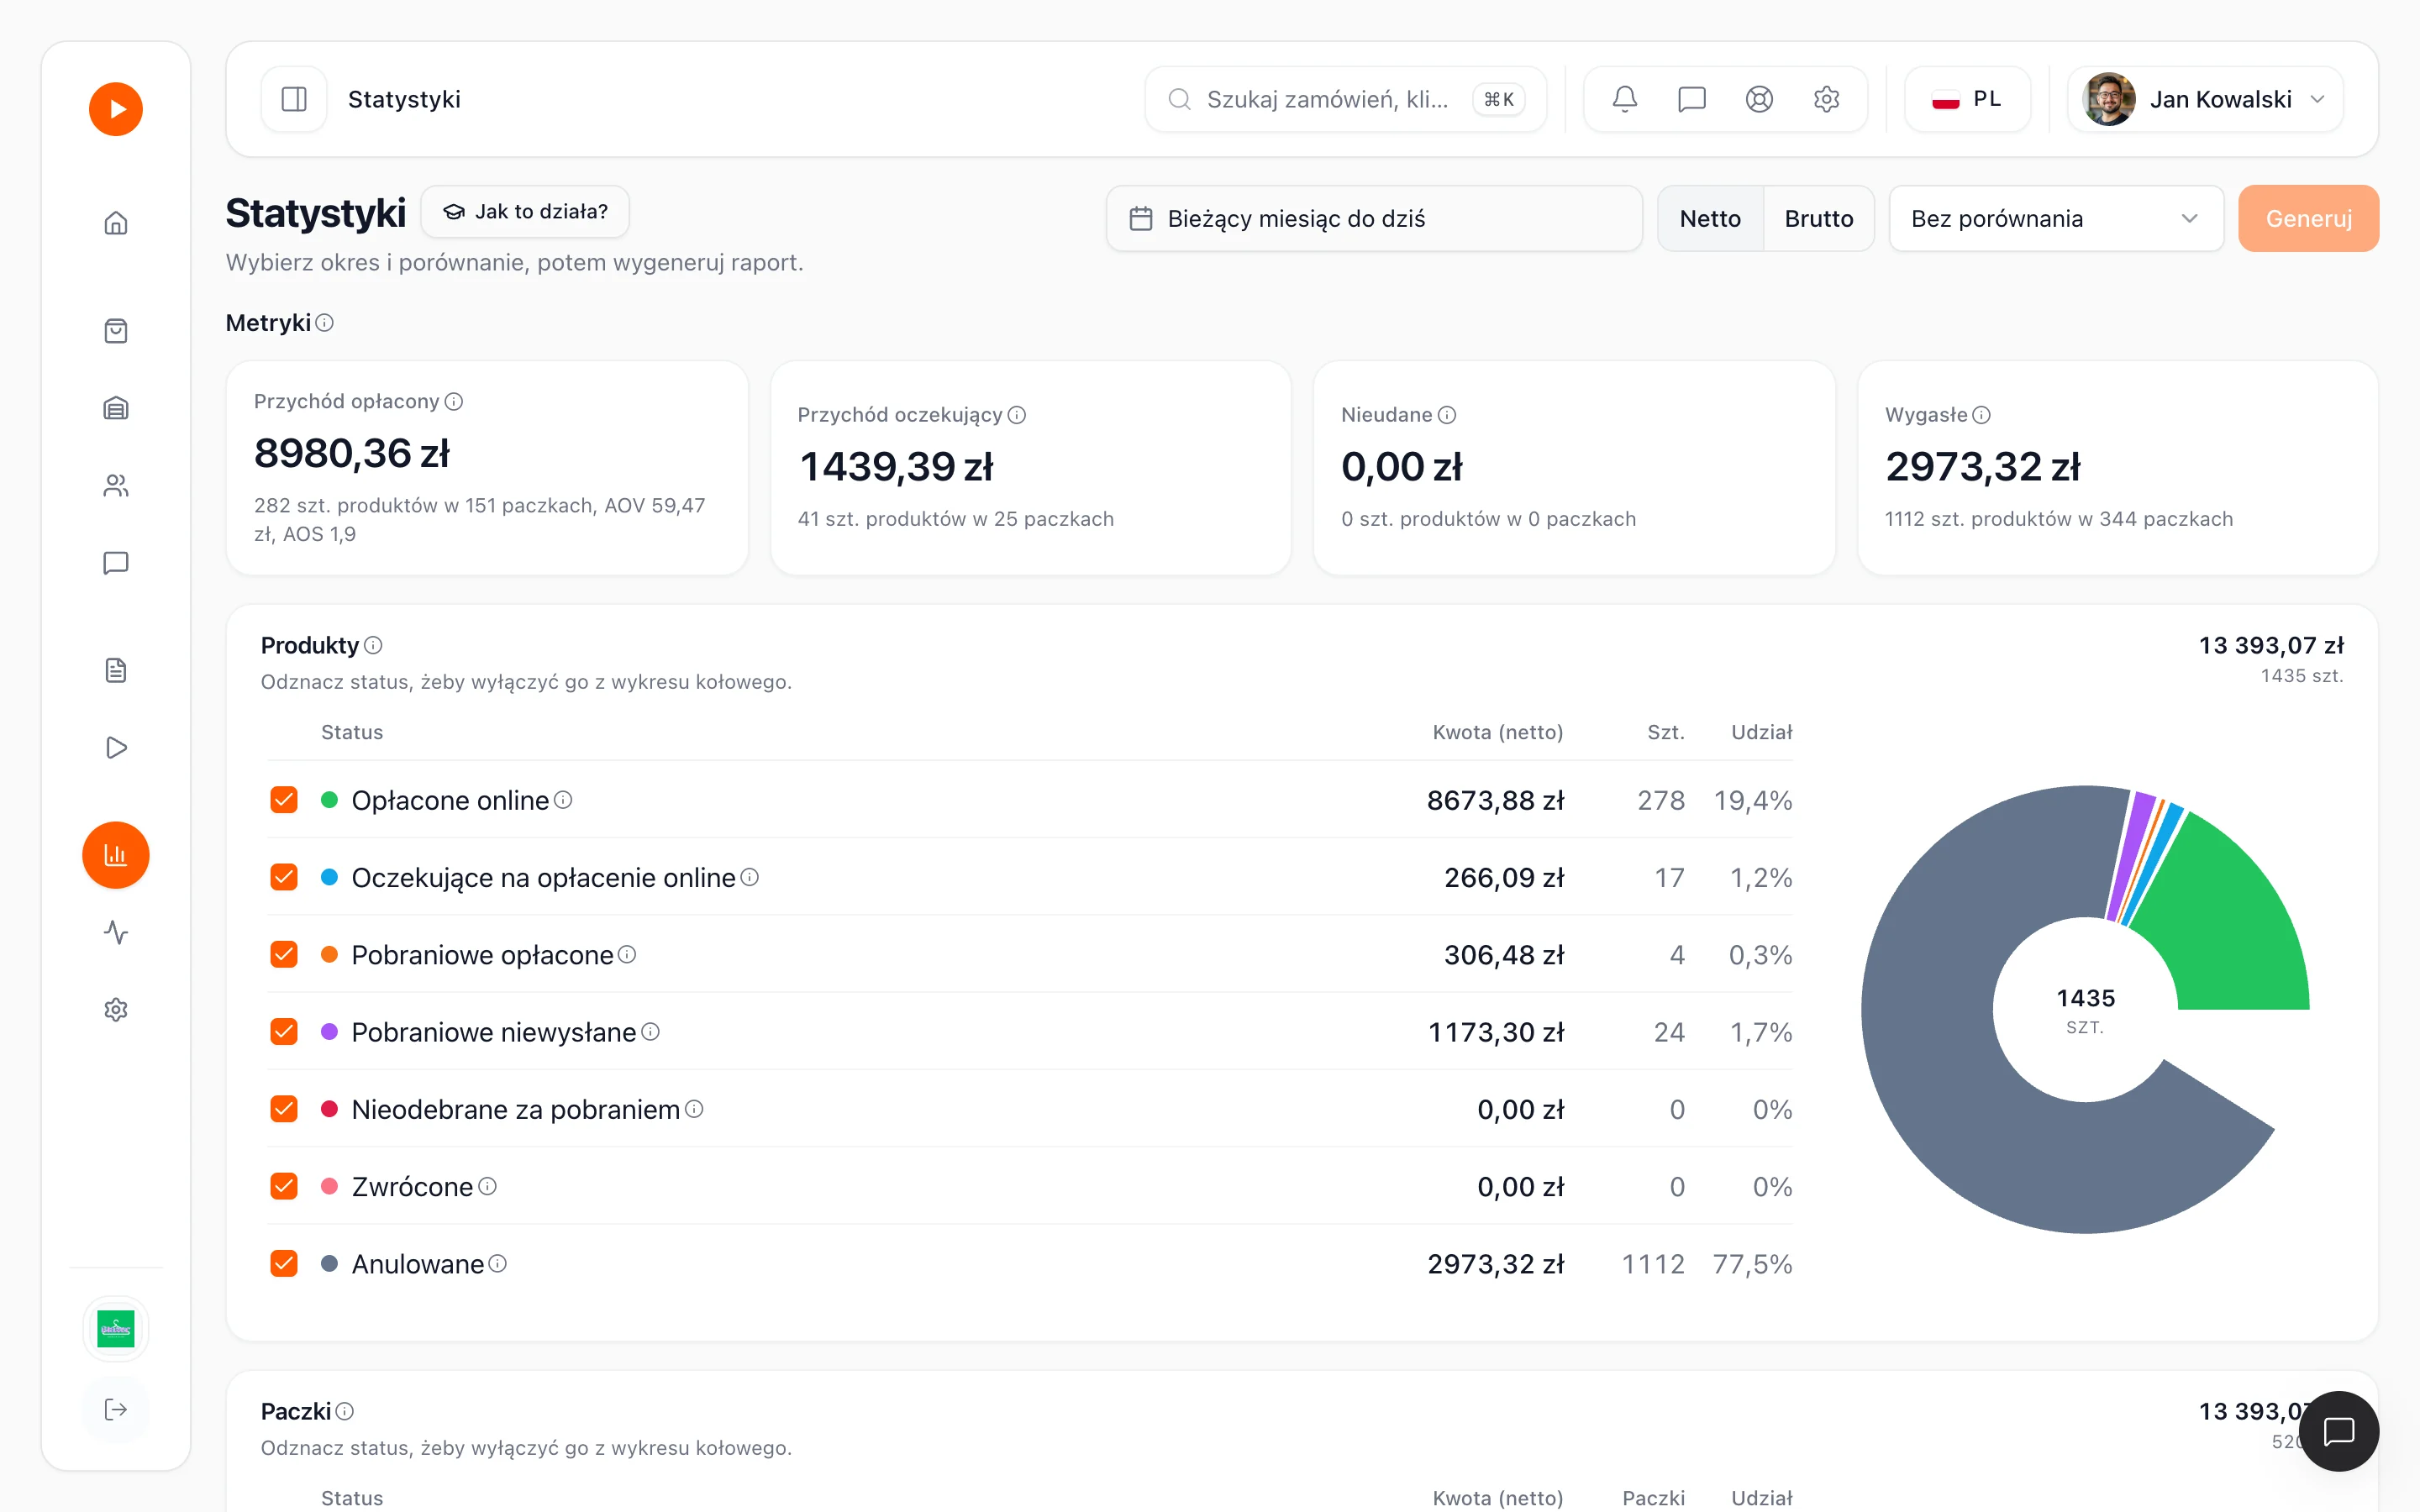The width and height of the screenshot is (2420, 1512).
Task: Click the logout icon in sidebar
Action: tap(116, 1409)
